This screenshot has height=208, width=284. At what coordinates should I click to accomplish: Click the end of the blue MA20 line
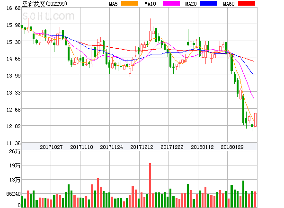tap(254, 75)
